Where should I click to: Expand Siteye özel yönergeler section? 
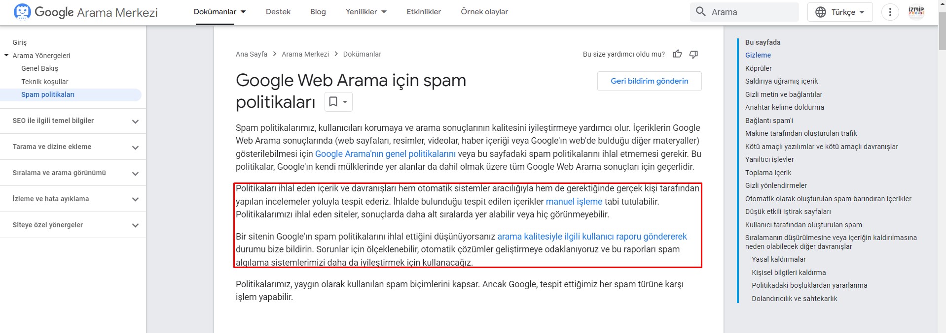tap(73, 225)
